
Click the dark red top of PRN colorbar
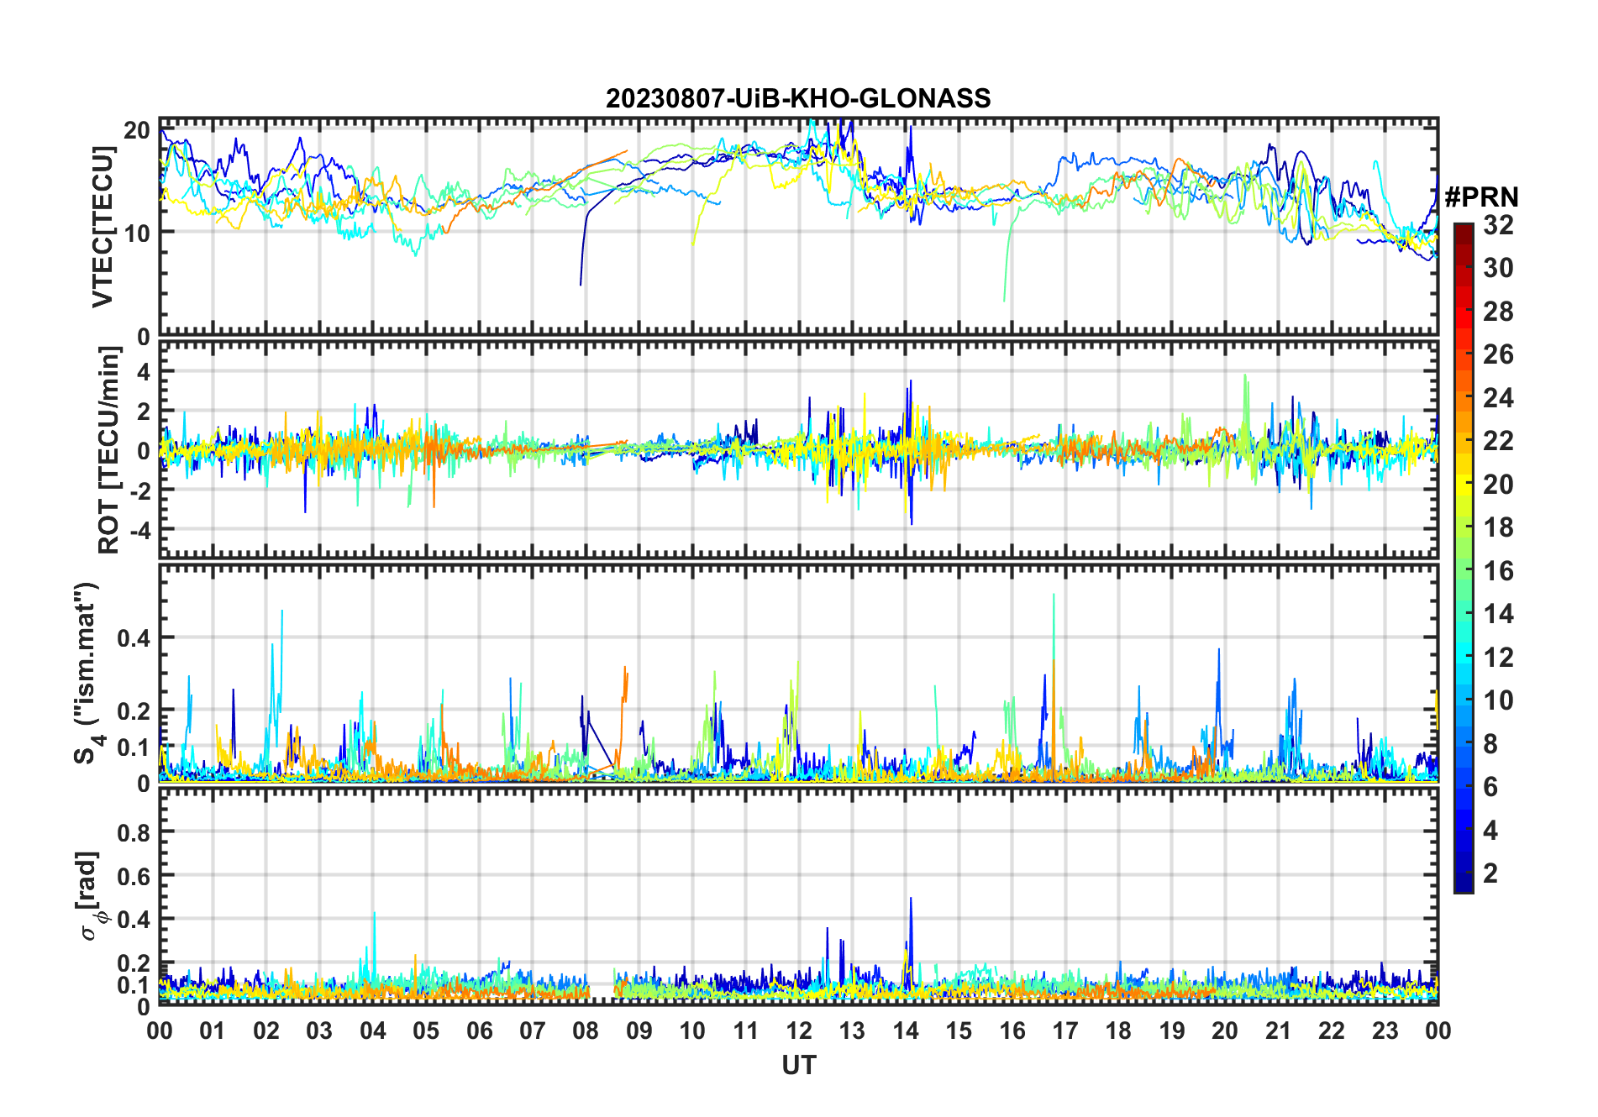click(1463, 229)
